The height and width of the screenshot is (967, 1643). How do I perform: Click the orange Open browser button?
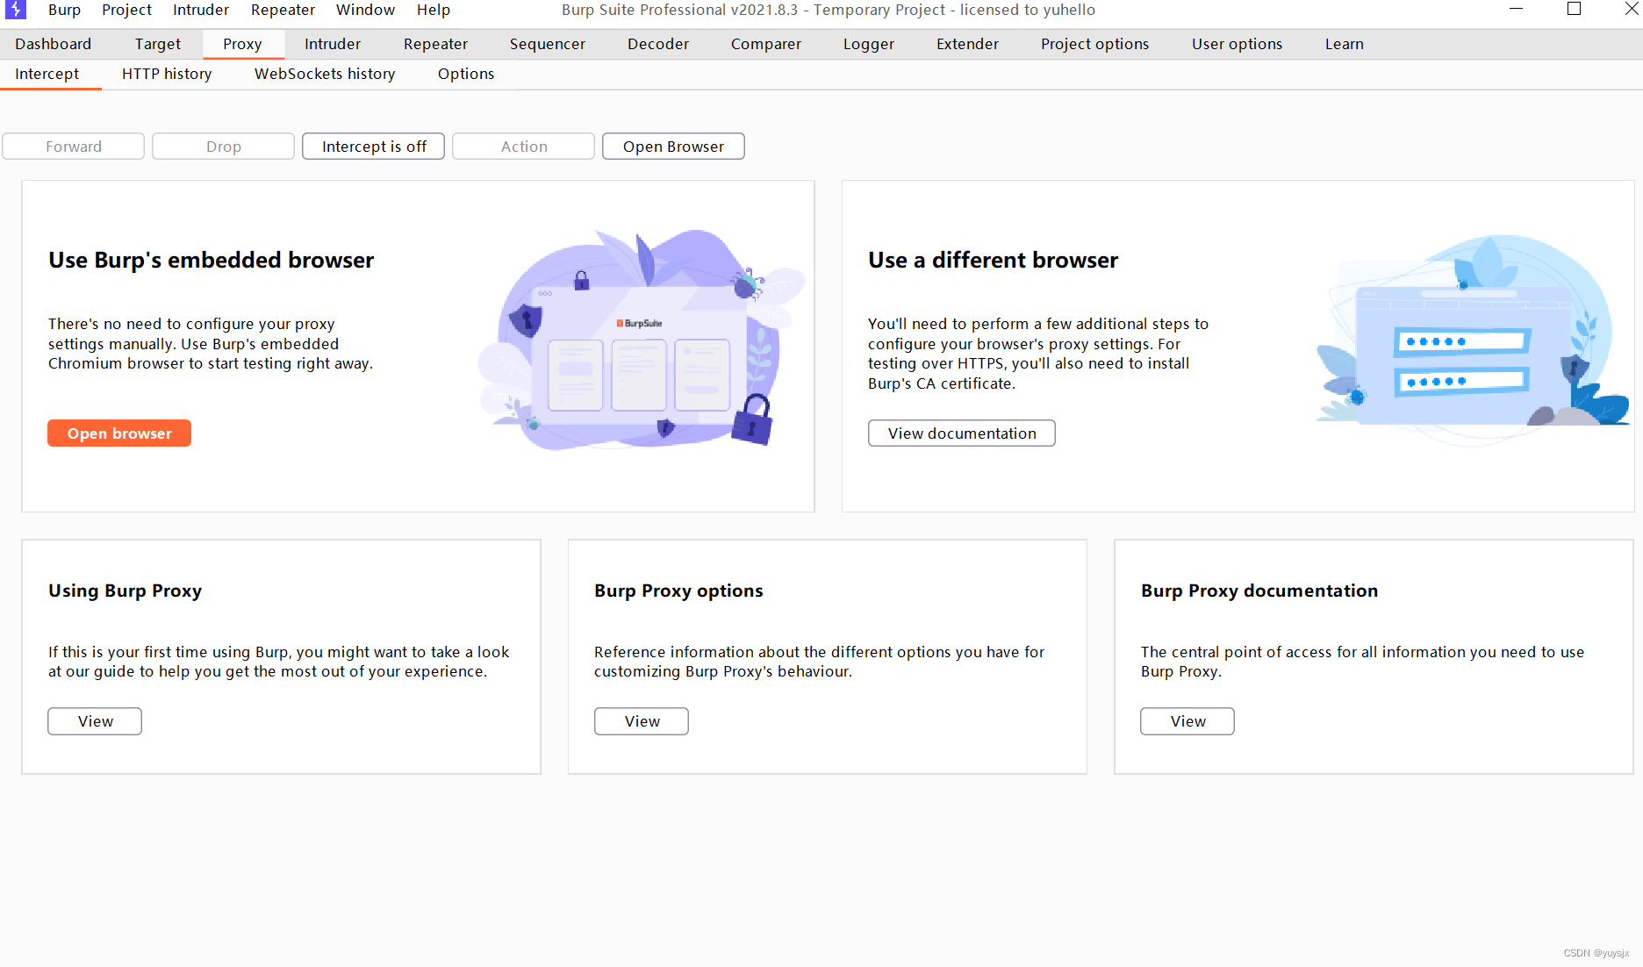pos(119,433)
